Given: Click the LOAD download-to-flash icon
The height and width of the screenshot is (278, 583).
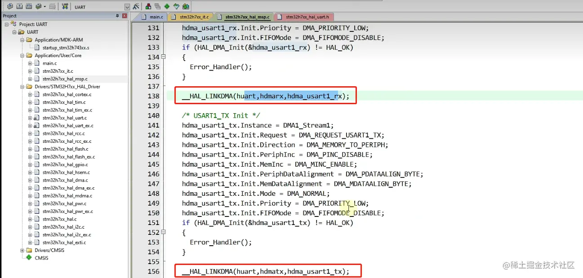Looking at the screenshot, I should [x=65, y=7].
